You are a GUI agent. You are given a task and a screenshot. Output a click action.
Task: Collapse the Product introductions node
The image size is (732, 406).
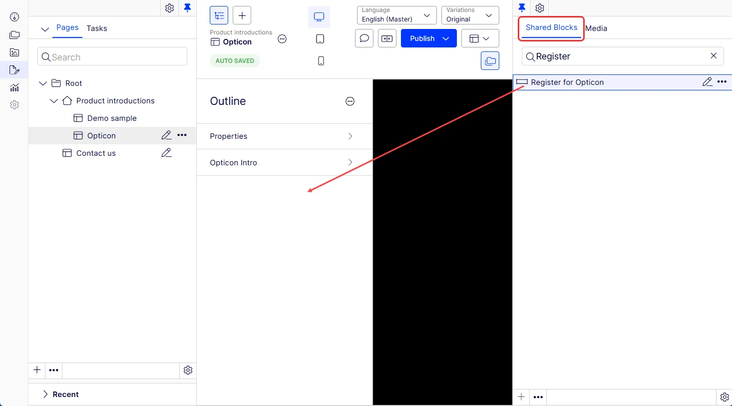point(54,101)
